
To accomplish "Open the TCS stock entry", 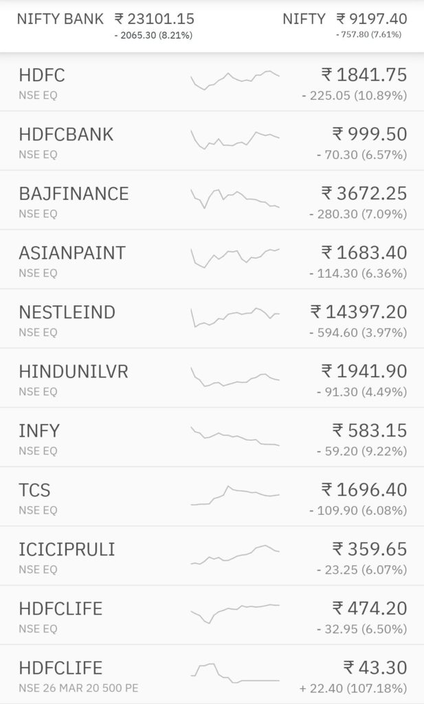I will coord(34,490).
